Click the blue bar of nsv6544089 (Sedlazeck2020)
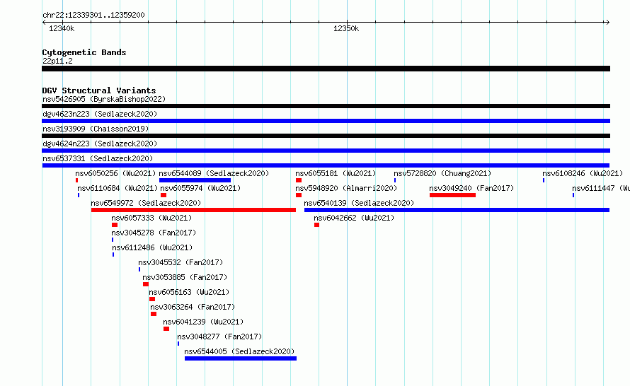Screen dimensions: 630x386 (x=195, y=180)
